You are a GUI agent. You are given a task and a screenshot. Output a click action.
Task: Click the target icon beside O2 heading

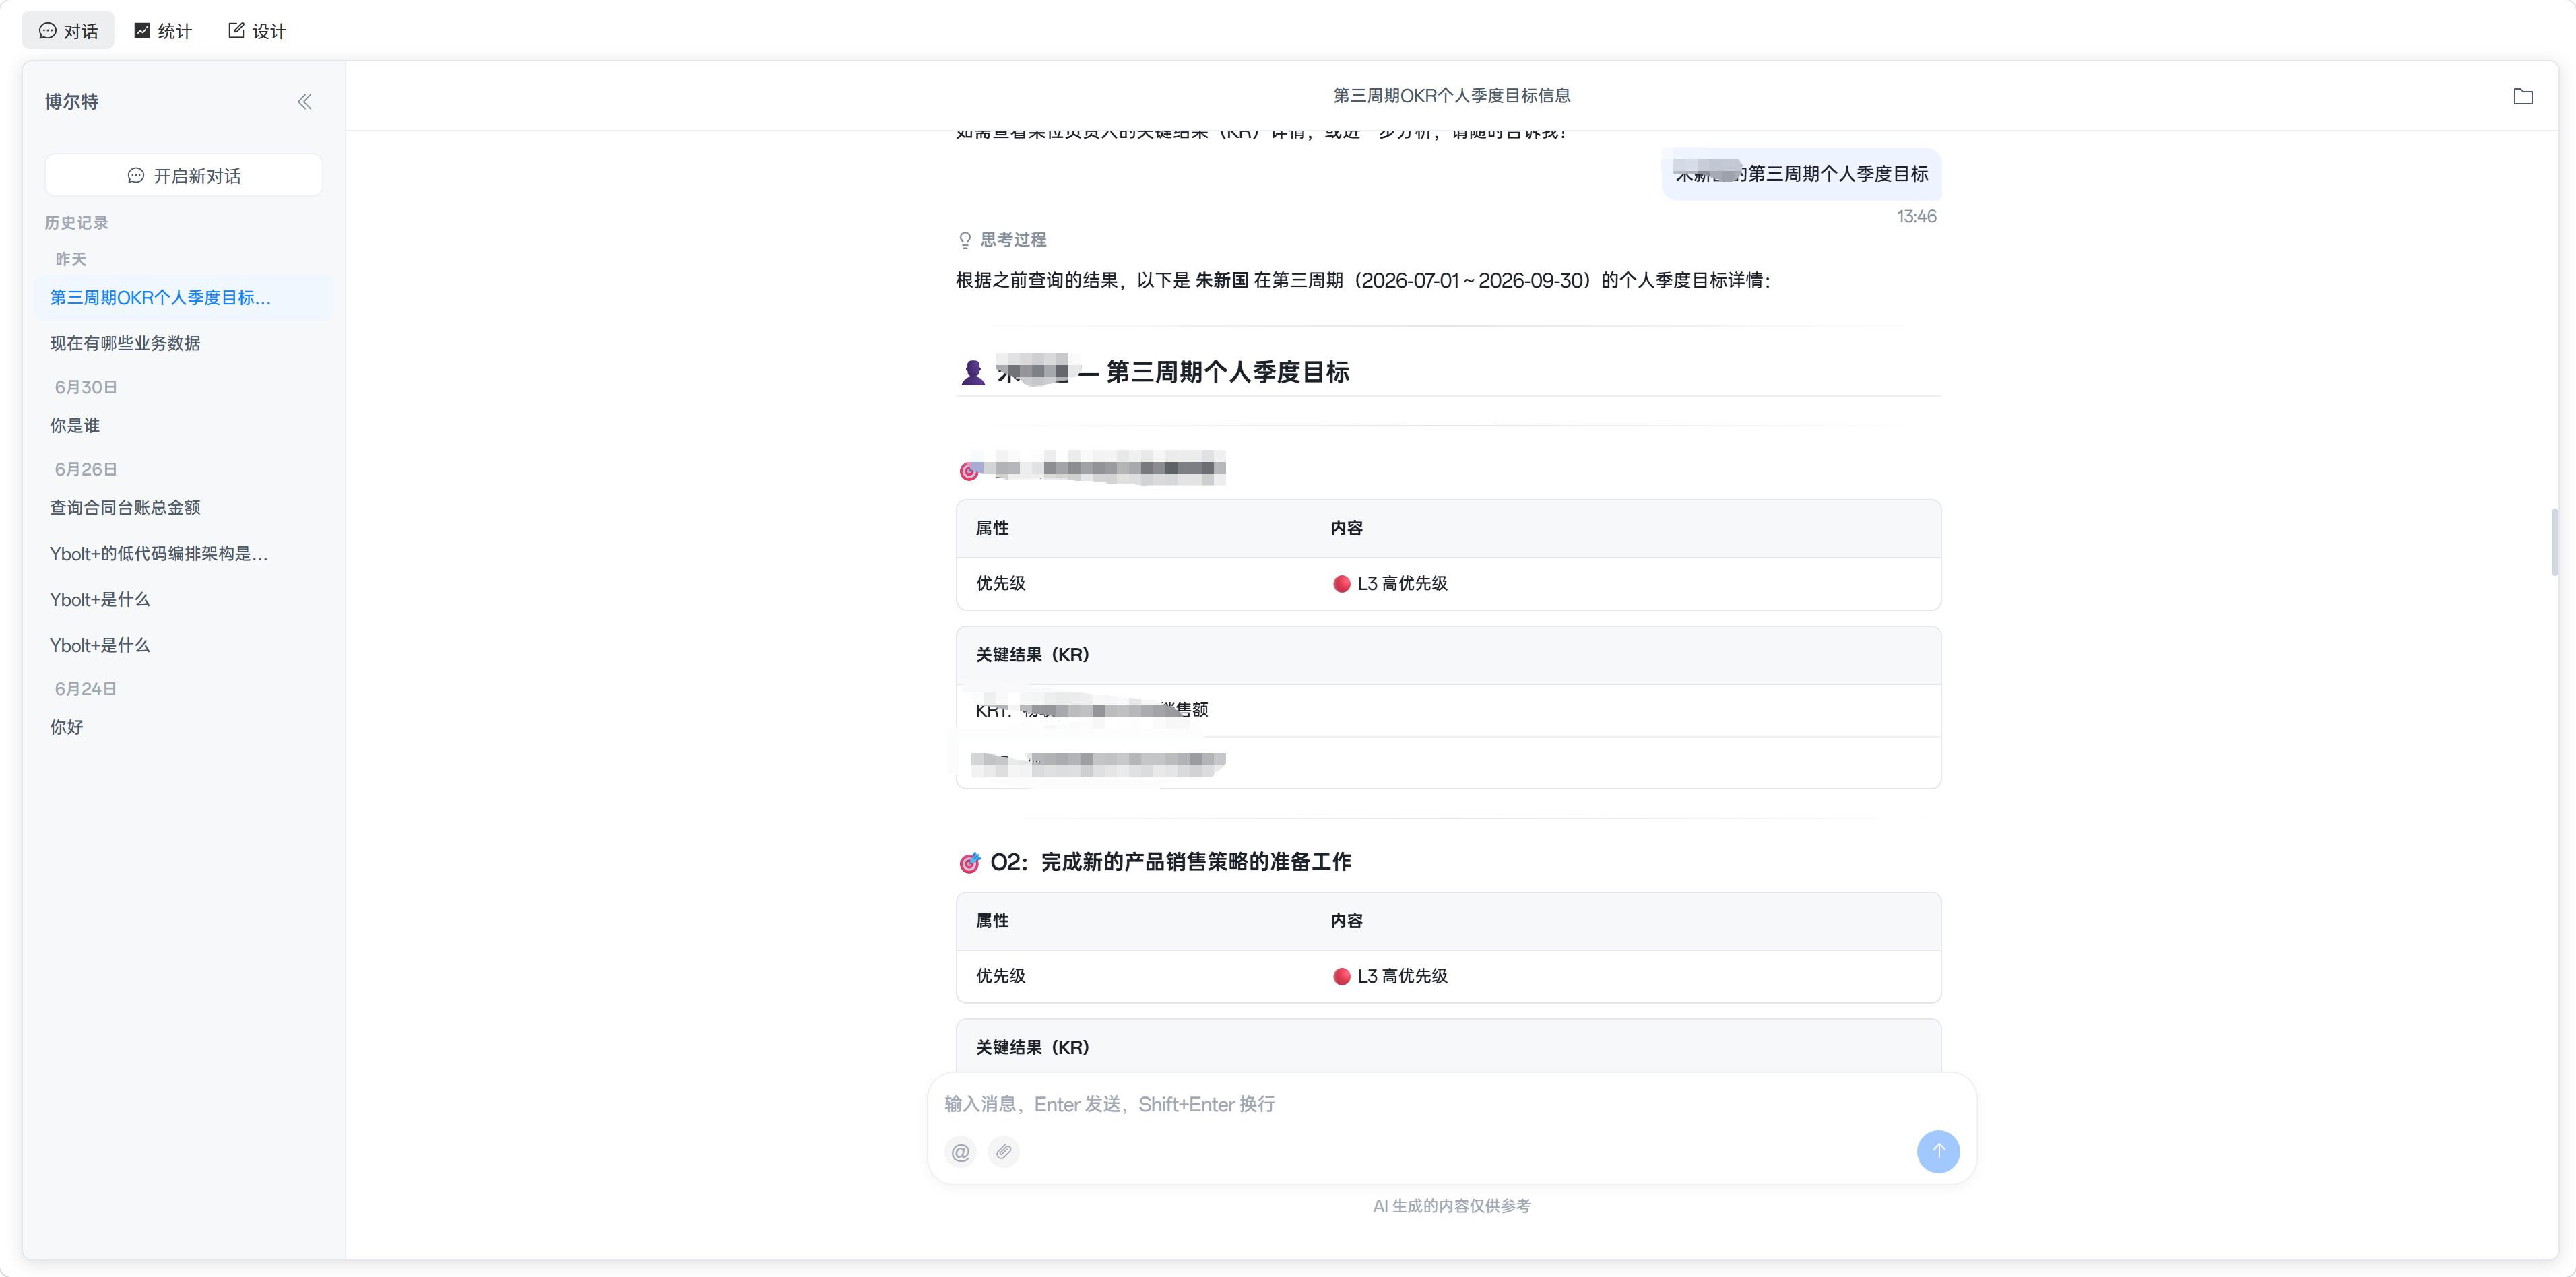point(969,863)
